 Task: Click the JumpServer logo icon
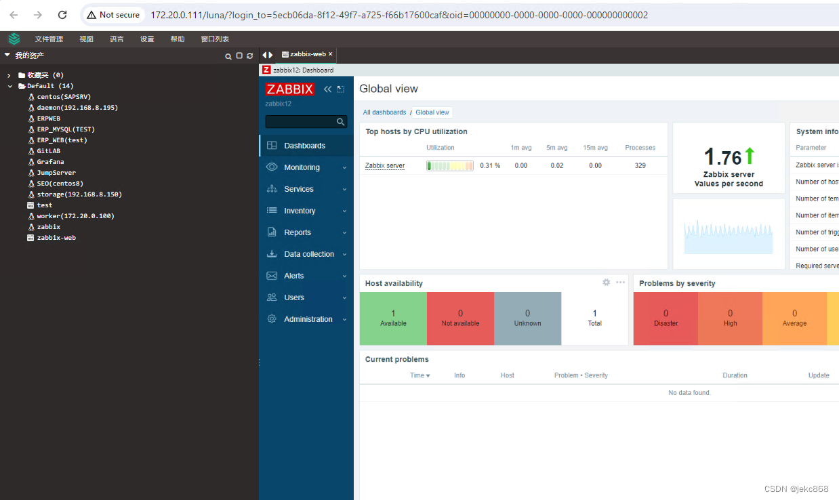point(14,39)
